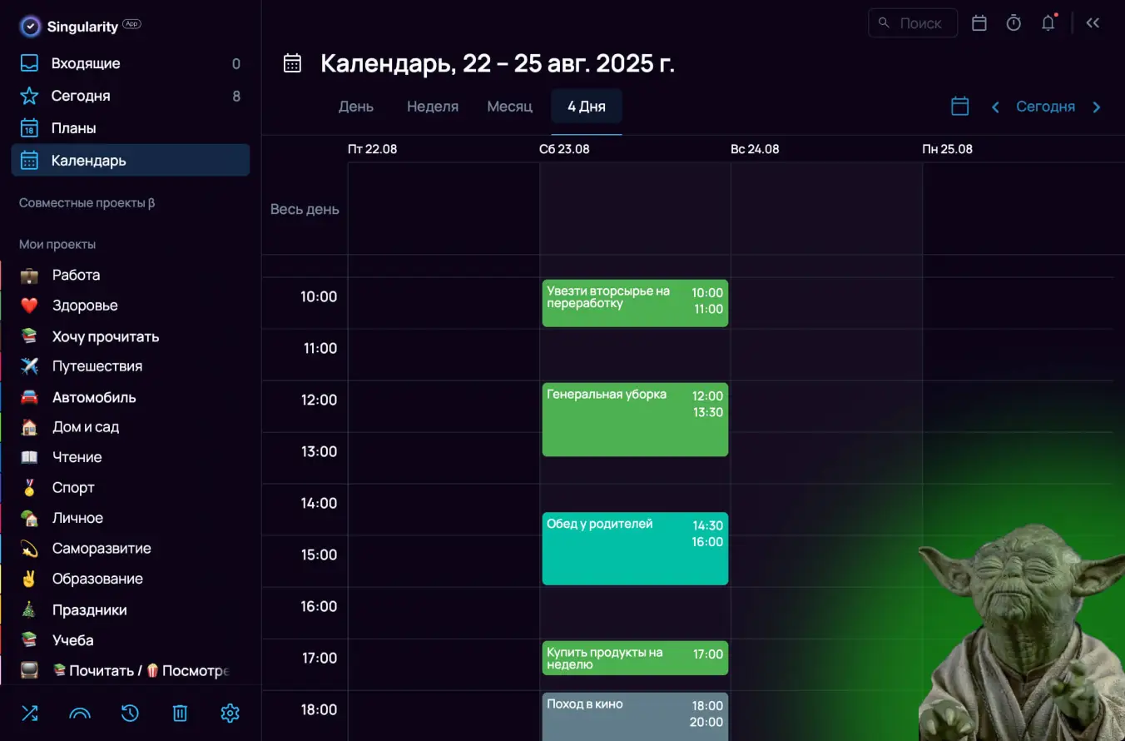Click the shuffle icon in bottom toolbar
1125x741 pixels.
pos(30,714)
